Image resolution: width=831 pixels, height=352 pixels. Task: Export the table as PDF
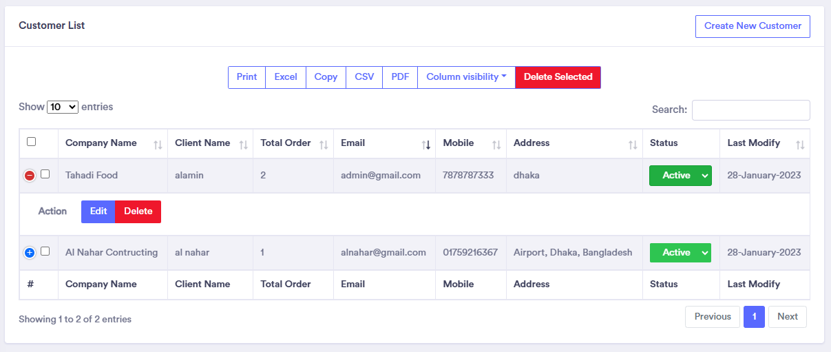click(x=400, y=77)
